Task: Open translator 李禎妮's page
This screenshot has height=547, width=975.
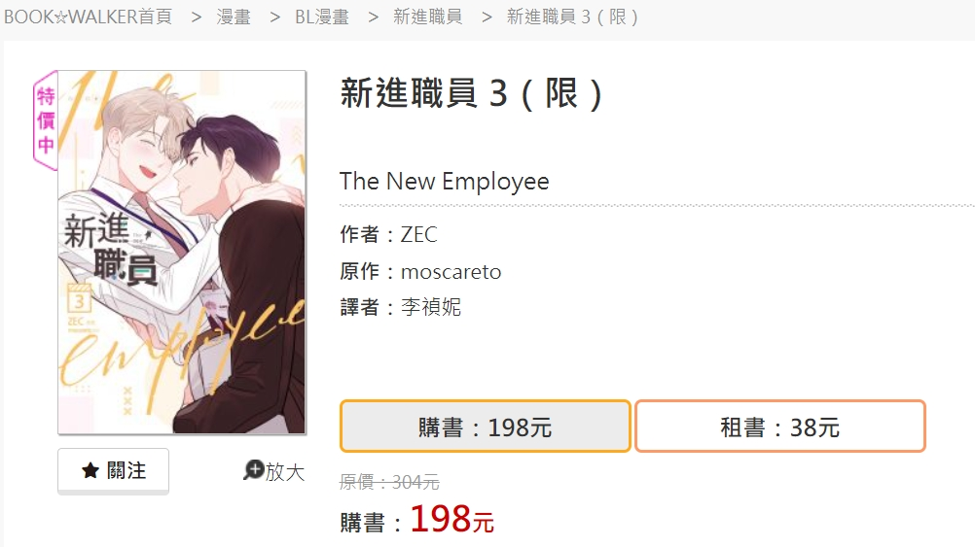Action: click(x=431, y=307)
